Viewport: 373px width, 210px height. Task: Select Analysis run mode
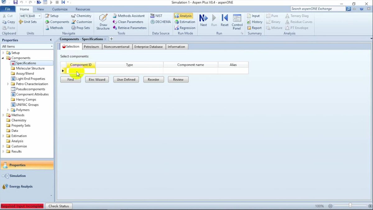[x=183, y=16]
